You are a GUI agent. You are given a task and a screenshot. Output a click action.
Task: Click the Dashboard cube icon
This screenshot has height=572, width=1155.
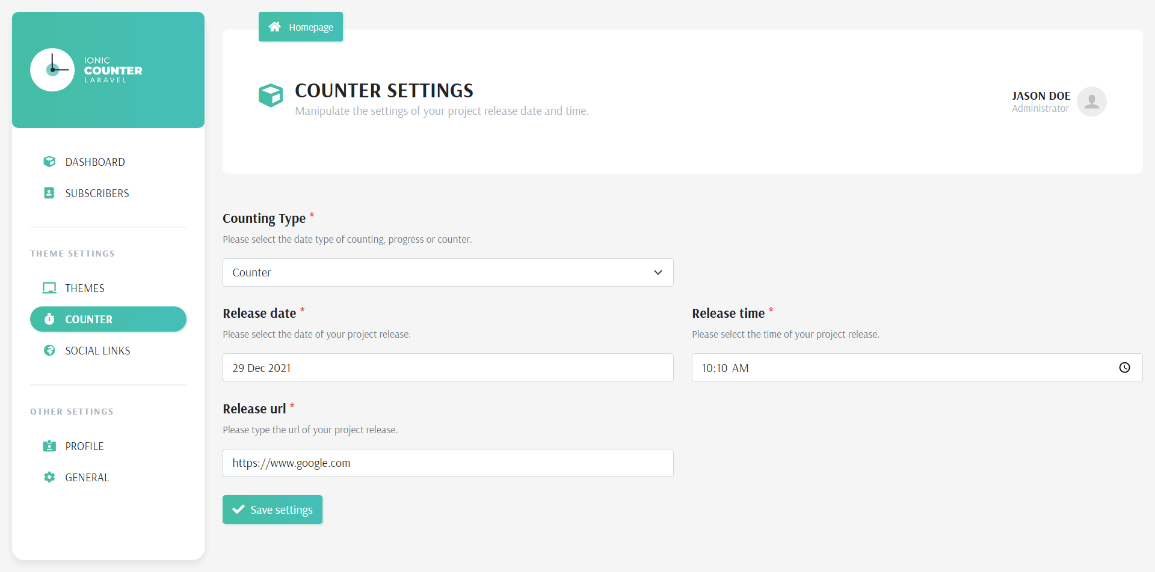49,162
